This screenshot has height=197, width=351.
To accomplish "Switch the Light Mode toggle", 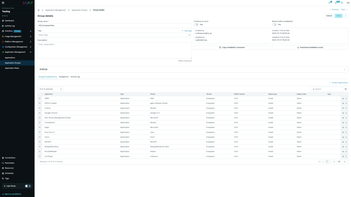I will coord(28,186).
